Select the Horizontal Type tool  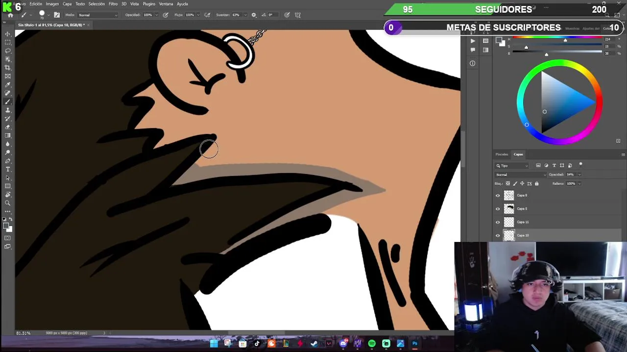[x=8, y=169]
